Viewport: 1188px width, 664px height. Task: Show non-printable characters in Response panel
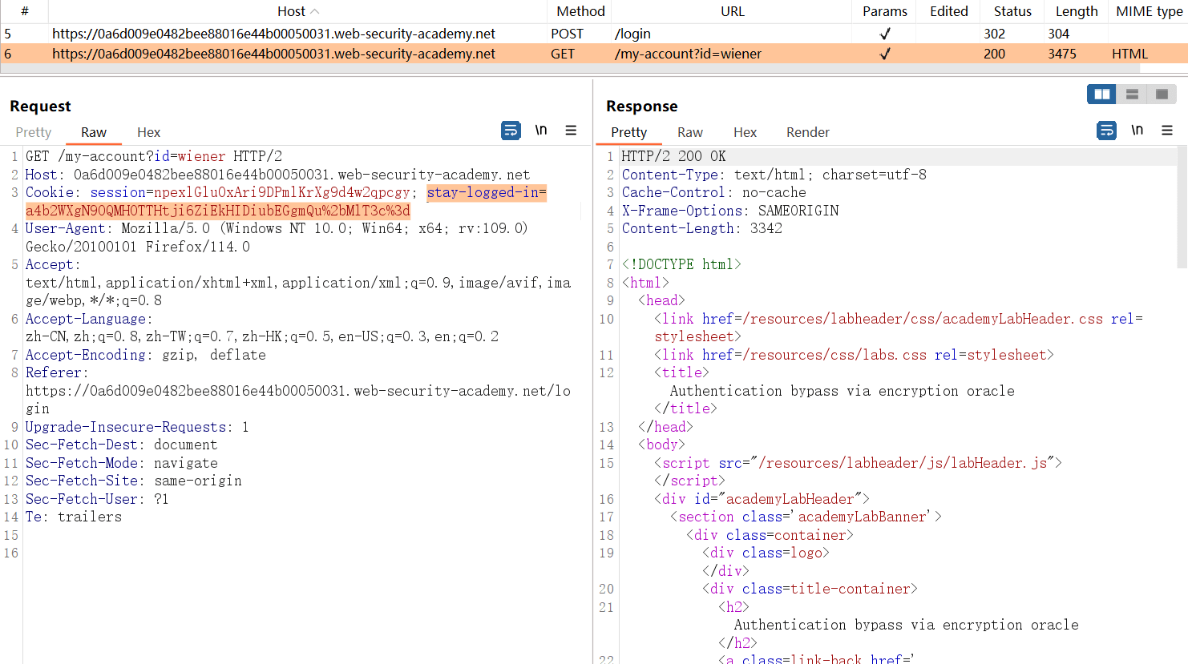click(1137, 131)
